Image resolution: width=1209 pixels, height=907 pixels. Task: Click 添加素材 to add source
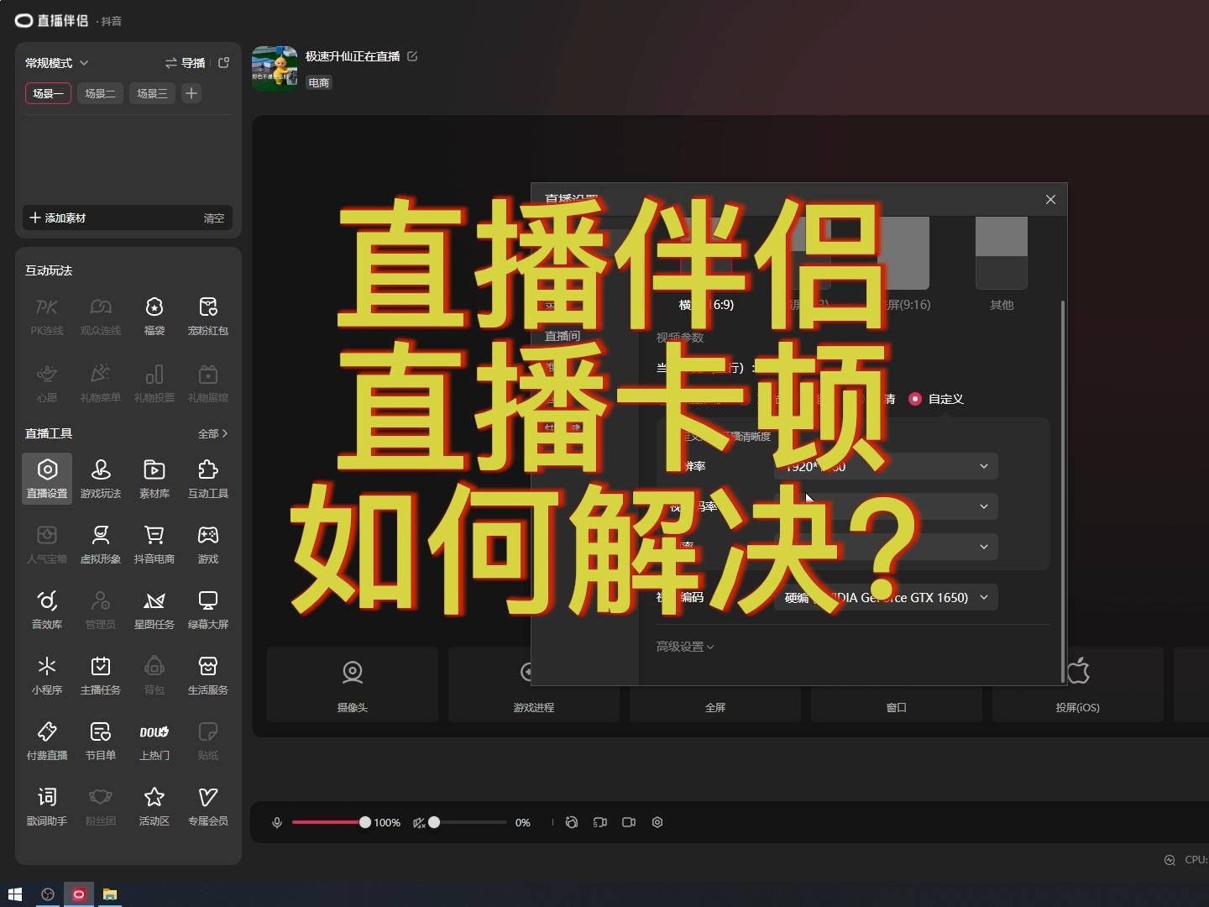(x=57, y=218)
